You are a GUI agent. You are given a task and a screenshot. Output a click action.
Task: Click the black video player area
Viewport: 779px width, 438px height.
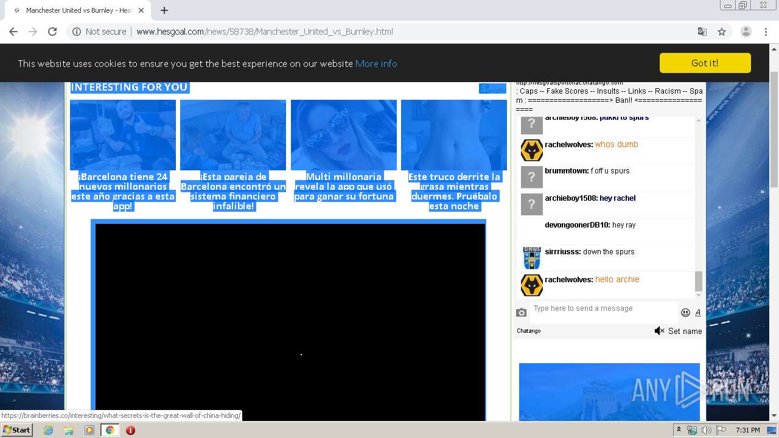click(290, 321)
